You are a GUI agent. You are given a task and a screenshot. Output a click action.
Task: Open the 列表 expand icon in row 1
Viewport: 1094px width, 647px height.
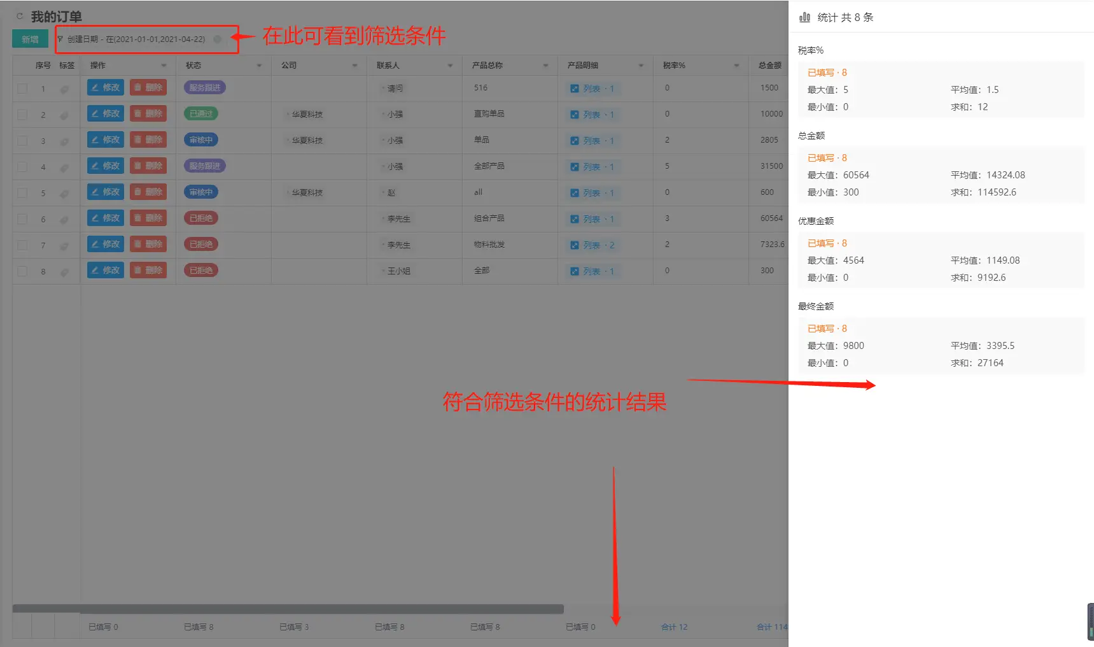coord(575,89)
